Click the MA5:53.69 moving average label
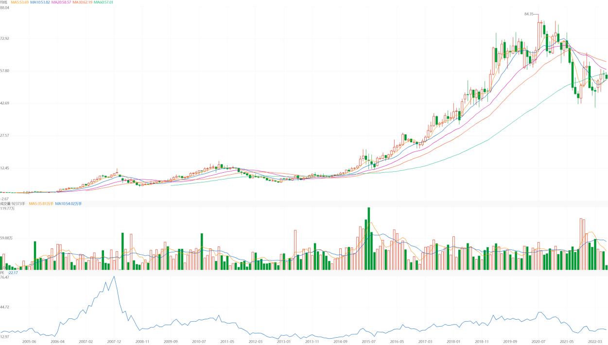This screenshot has width=608, height=345. pos(20,2)
